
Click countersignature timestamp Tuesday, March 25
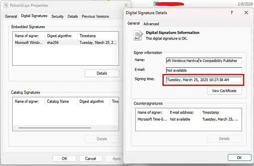[x=220, y=119]
